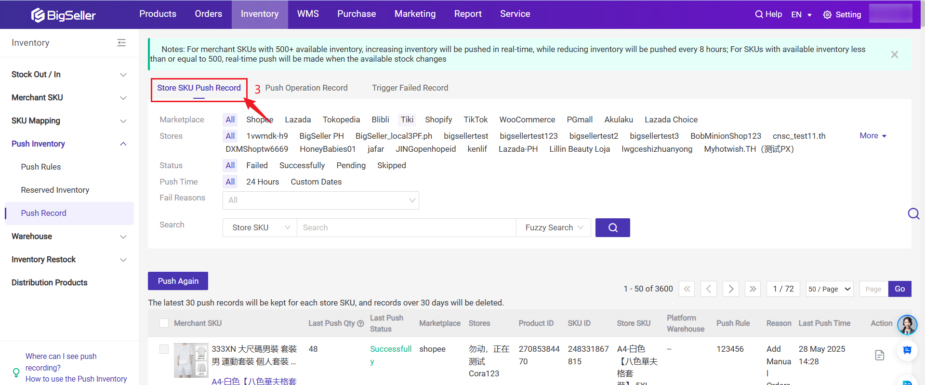The width and height of the screenshot is (925, 385).
Task: Open the EN language dropdown
Action: [x=801, y=14]
